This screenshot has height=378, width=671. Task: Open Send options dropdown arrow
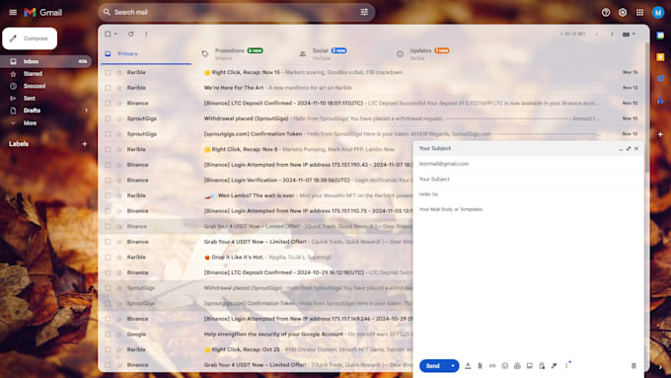453,365
